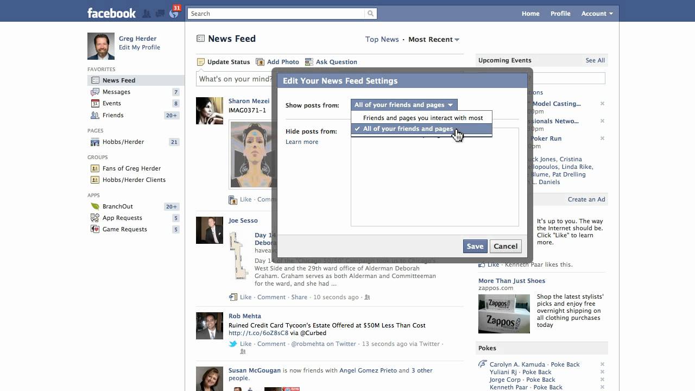Click Angel Gomez Prieto name link
695x391 pixels.
368,370
